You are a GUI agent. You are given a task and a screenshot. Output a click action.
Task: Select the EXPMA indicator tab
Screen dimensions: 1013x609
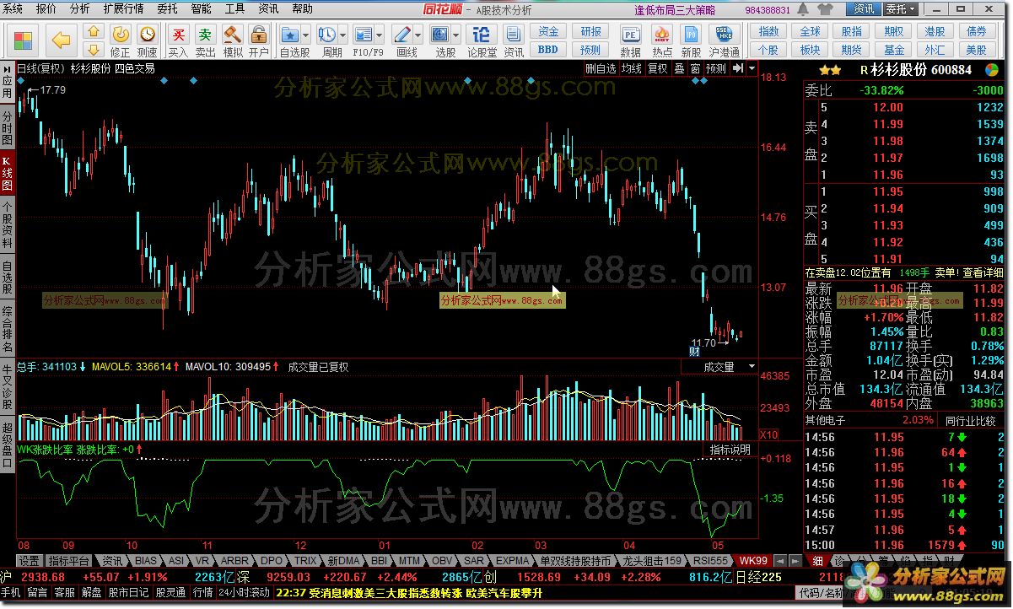513,560
